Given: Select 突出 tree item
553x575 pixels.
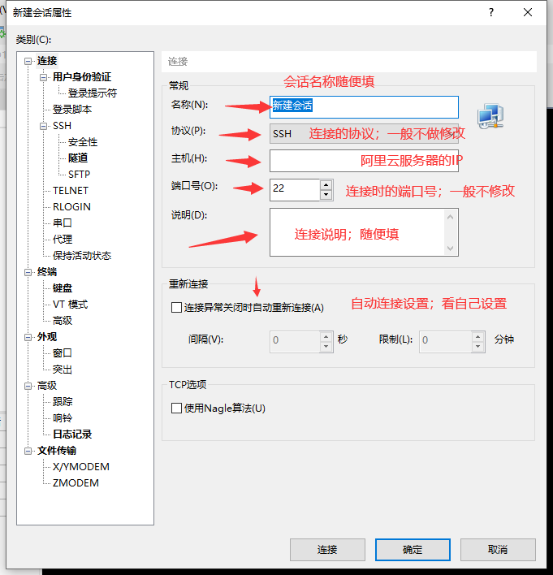Looking at the screenshot, I should pyautogui.click(x=63, y=370).
